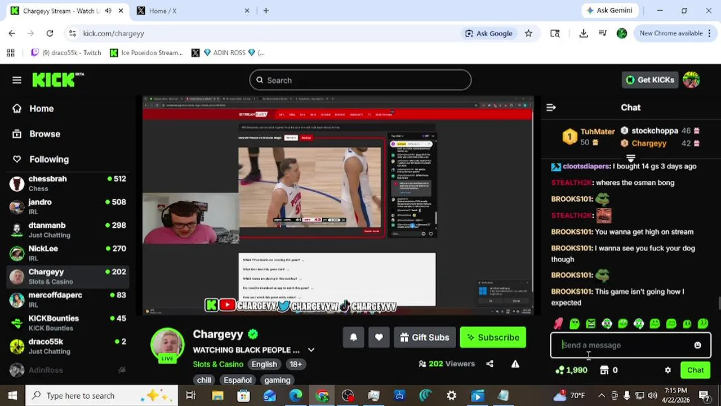Open Windows Settings gear on taskbar
This screenshot has width=721, height=406.
pos(451,396)
